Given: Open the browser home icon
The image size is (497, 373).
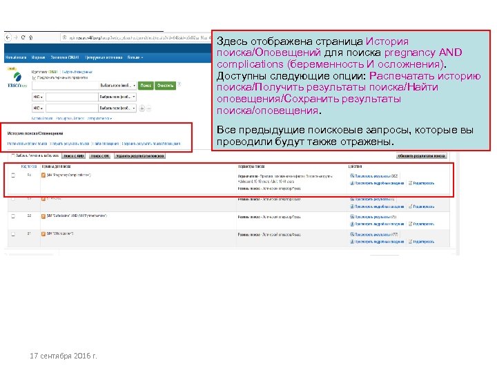Looking at the screenshot, I should [x=31, y=37].
